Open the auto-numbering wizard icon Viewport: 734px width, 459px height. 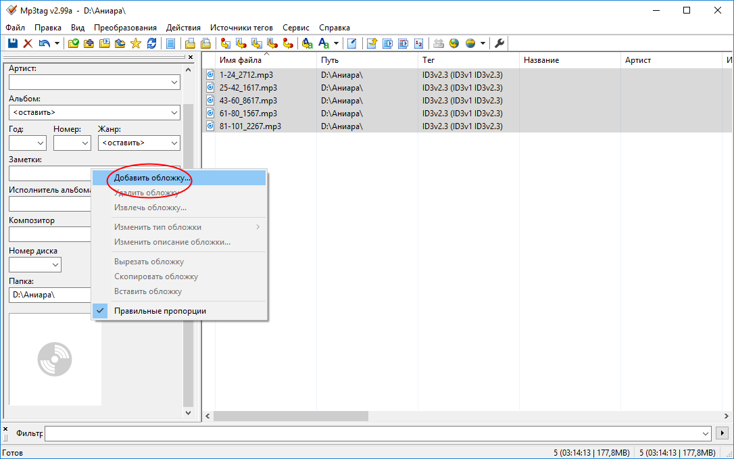419,43
